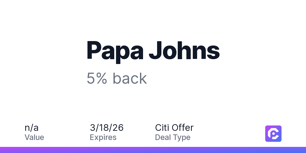Click the "5%" cashback figure
The height and width of the screenshot is (153, 306).
pyautogui.click(x=97, y=78)
